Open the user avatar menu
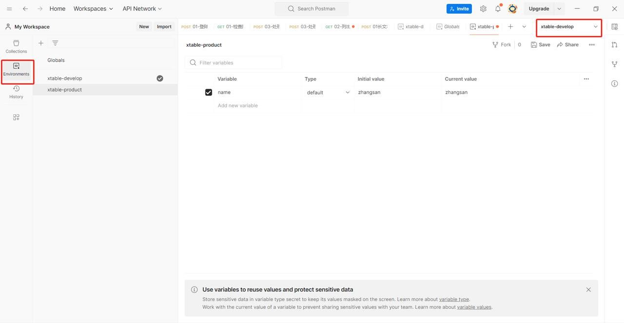 pos(512,9)
